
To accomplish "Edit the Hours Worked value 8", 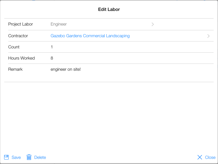I will click(52, 58).
